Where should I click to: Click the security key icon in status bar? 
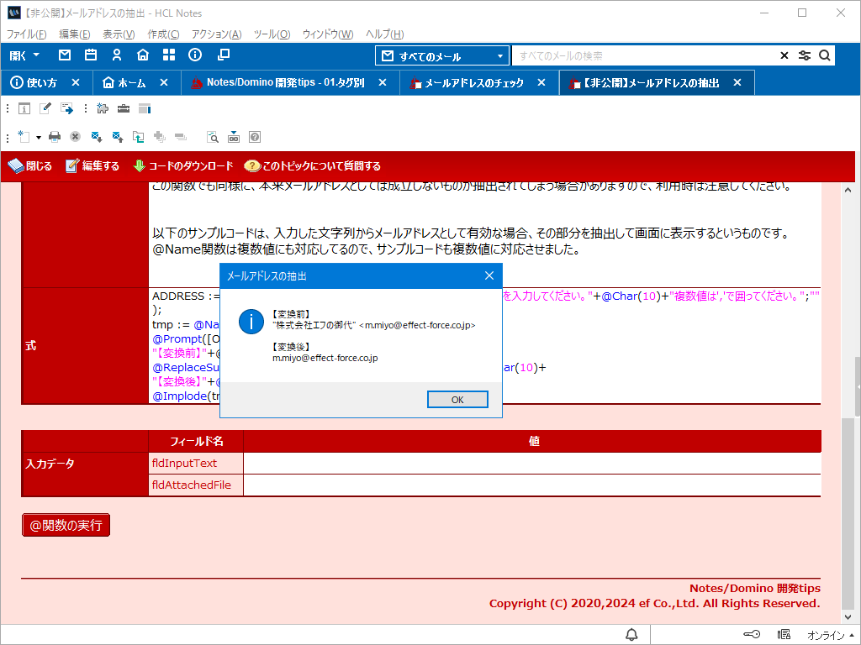tap(752, 634)
